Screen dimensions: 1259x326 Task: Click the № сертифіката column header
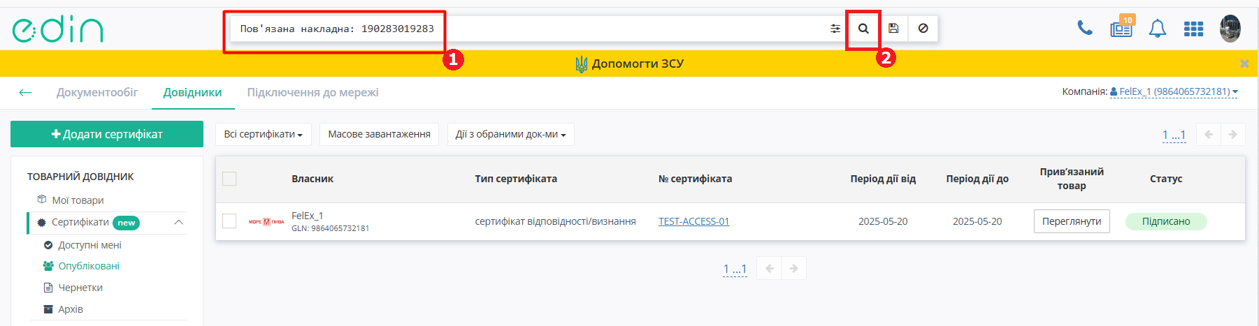coord(695,179)
